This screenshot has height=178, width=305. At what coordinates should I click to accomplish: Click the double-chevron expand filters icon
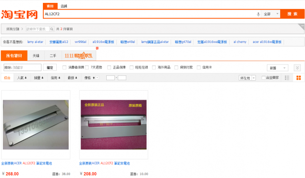point(297,68)
